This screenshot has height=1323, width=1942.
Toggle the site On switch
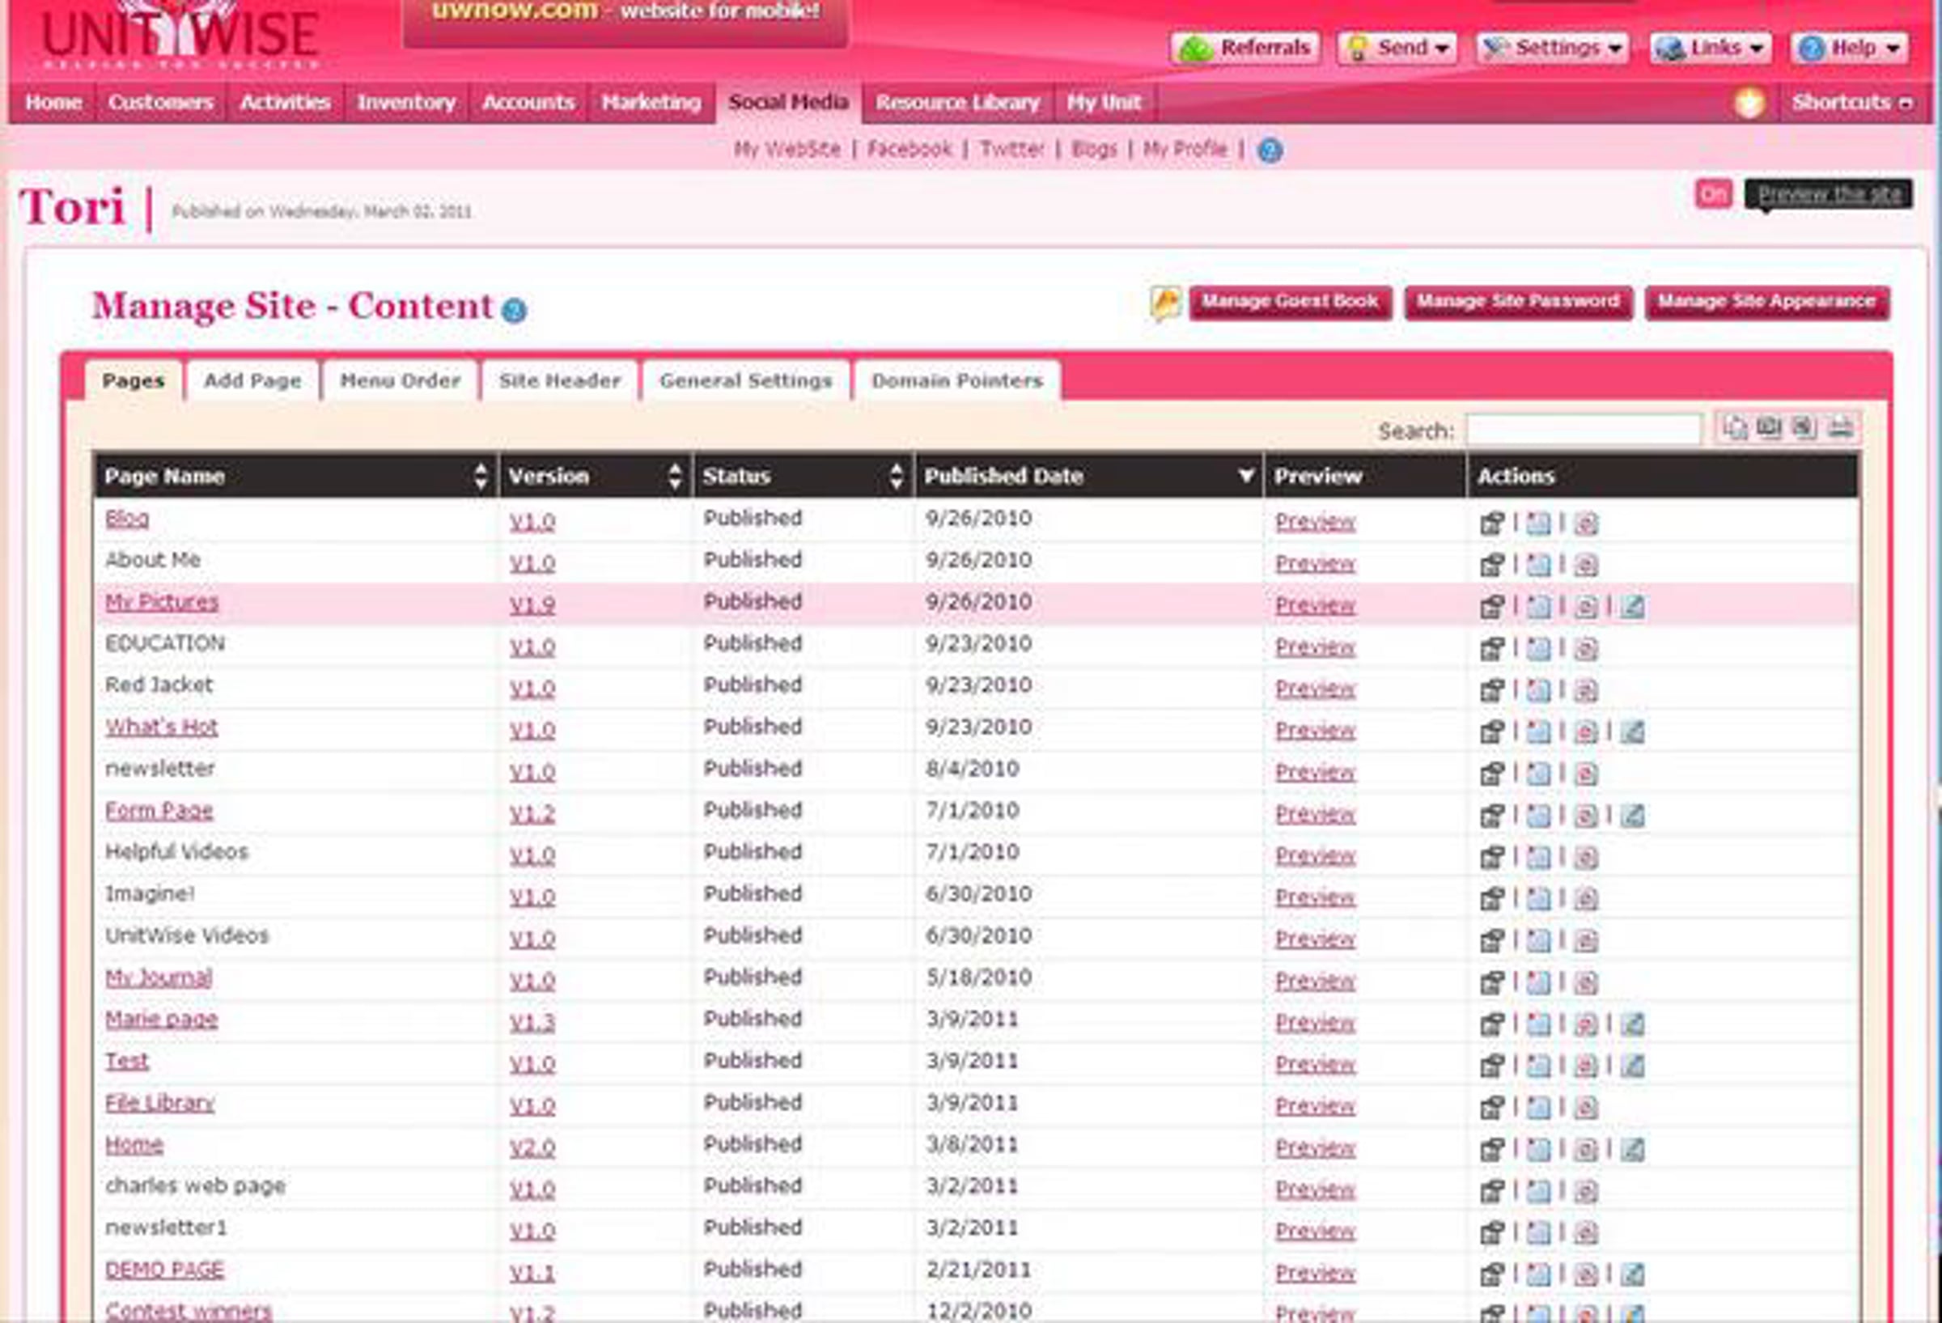pyautogui.click(x=1713, y=195)
